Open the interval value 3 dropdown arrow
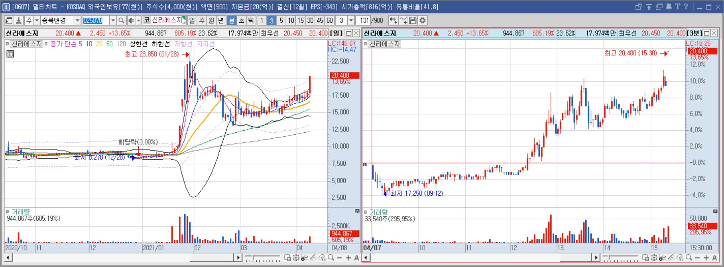This screenshot has height=267, width=724. point(351,20)
